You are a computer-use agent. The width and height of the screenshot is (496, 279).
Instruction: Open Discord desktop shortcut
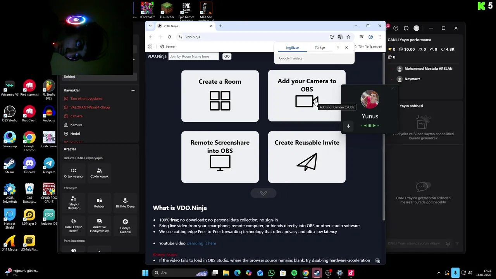point(29,165)
